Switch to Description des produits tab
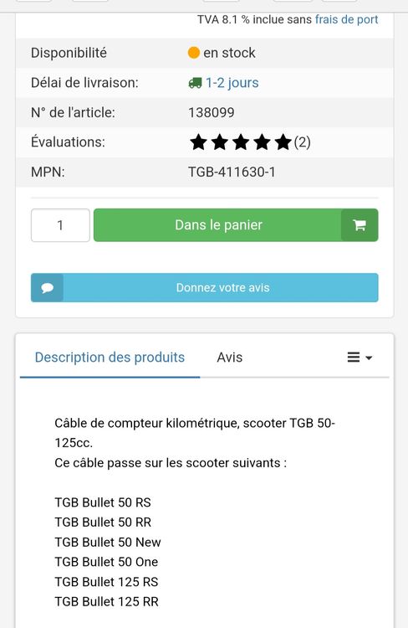This screenshot has height=628, width=408. click(x=110, y=358)
